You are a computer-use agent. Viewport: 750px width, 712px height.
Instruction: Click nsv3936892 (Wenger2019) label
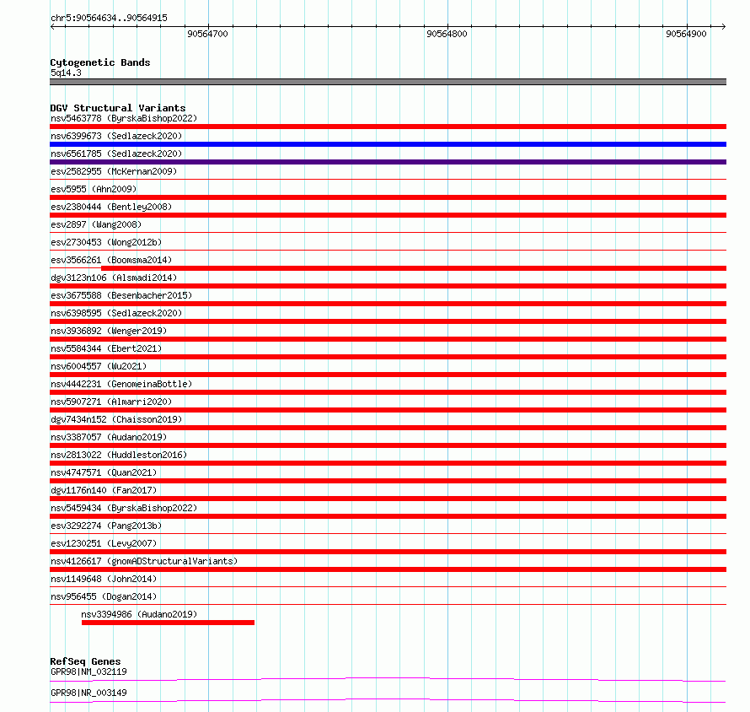point(109,331)
